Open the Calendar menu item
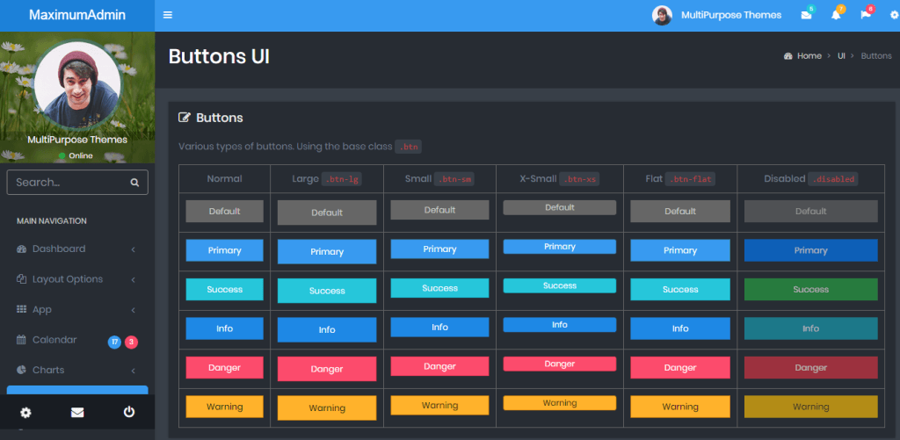This screenshot has width=900, height=440. (77, 340)
